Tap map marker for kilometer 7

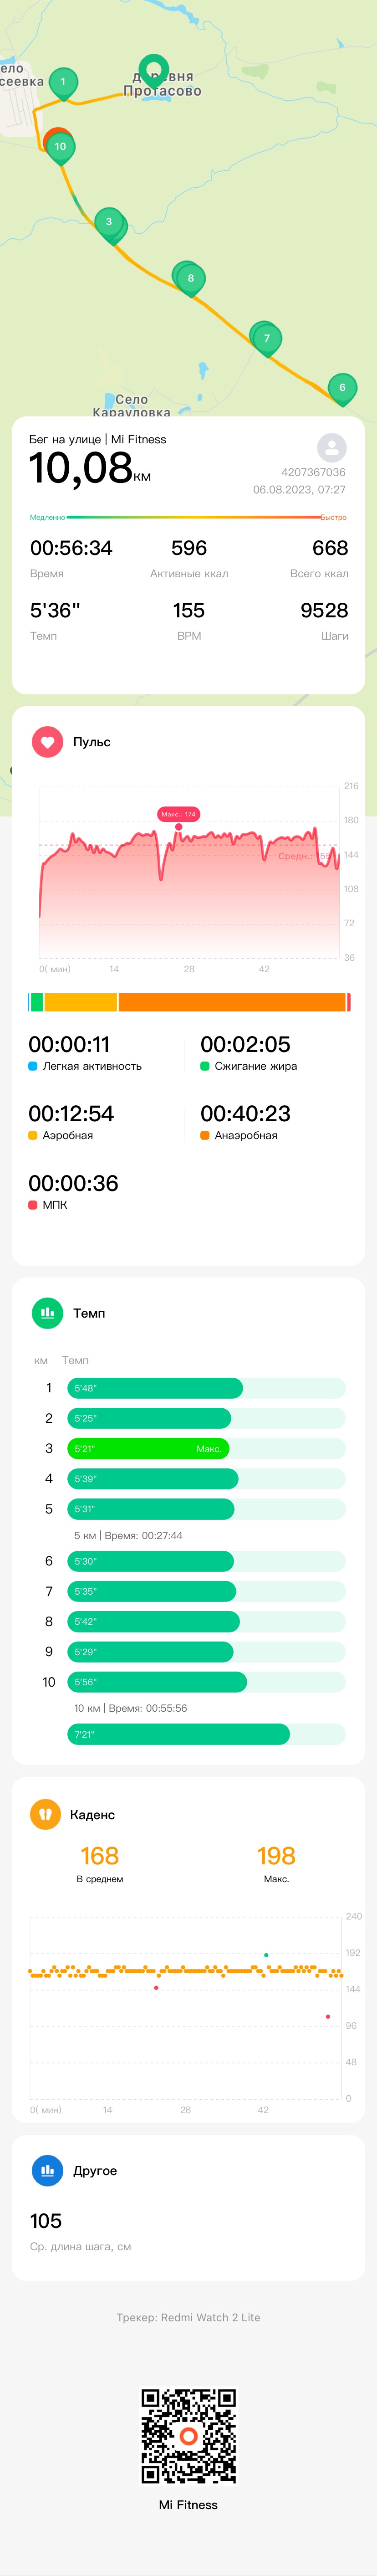[266, 339]
